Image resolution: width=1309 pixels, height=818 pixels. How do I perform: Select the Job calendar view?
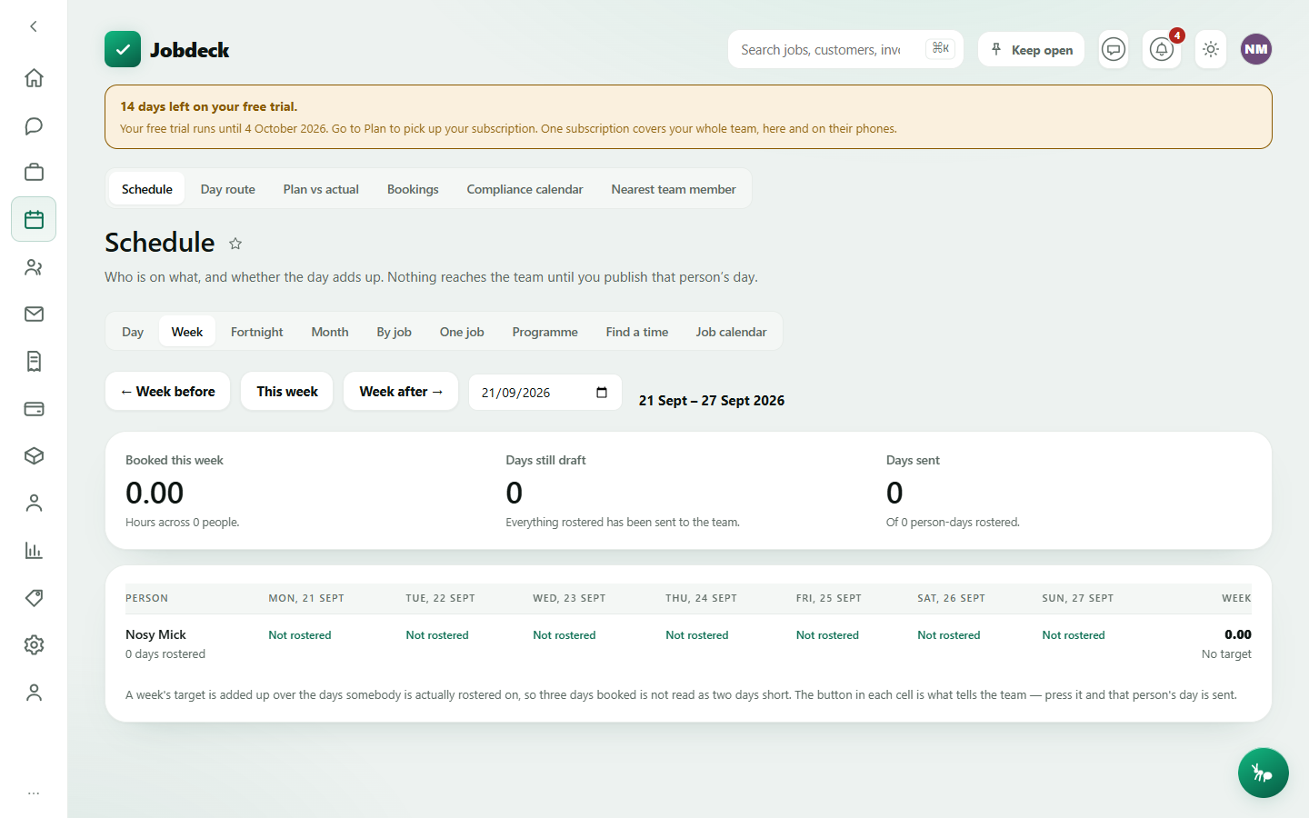click(x=732, y=332)
